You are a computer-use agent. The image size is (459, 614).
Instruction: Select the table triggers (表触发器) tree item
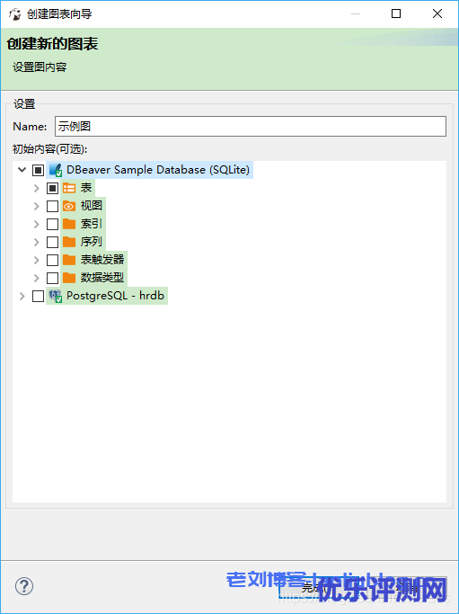(x=102, y=260)
